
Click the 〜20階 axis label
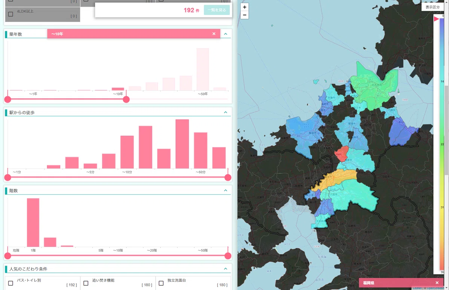coord(152,250)
